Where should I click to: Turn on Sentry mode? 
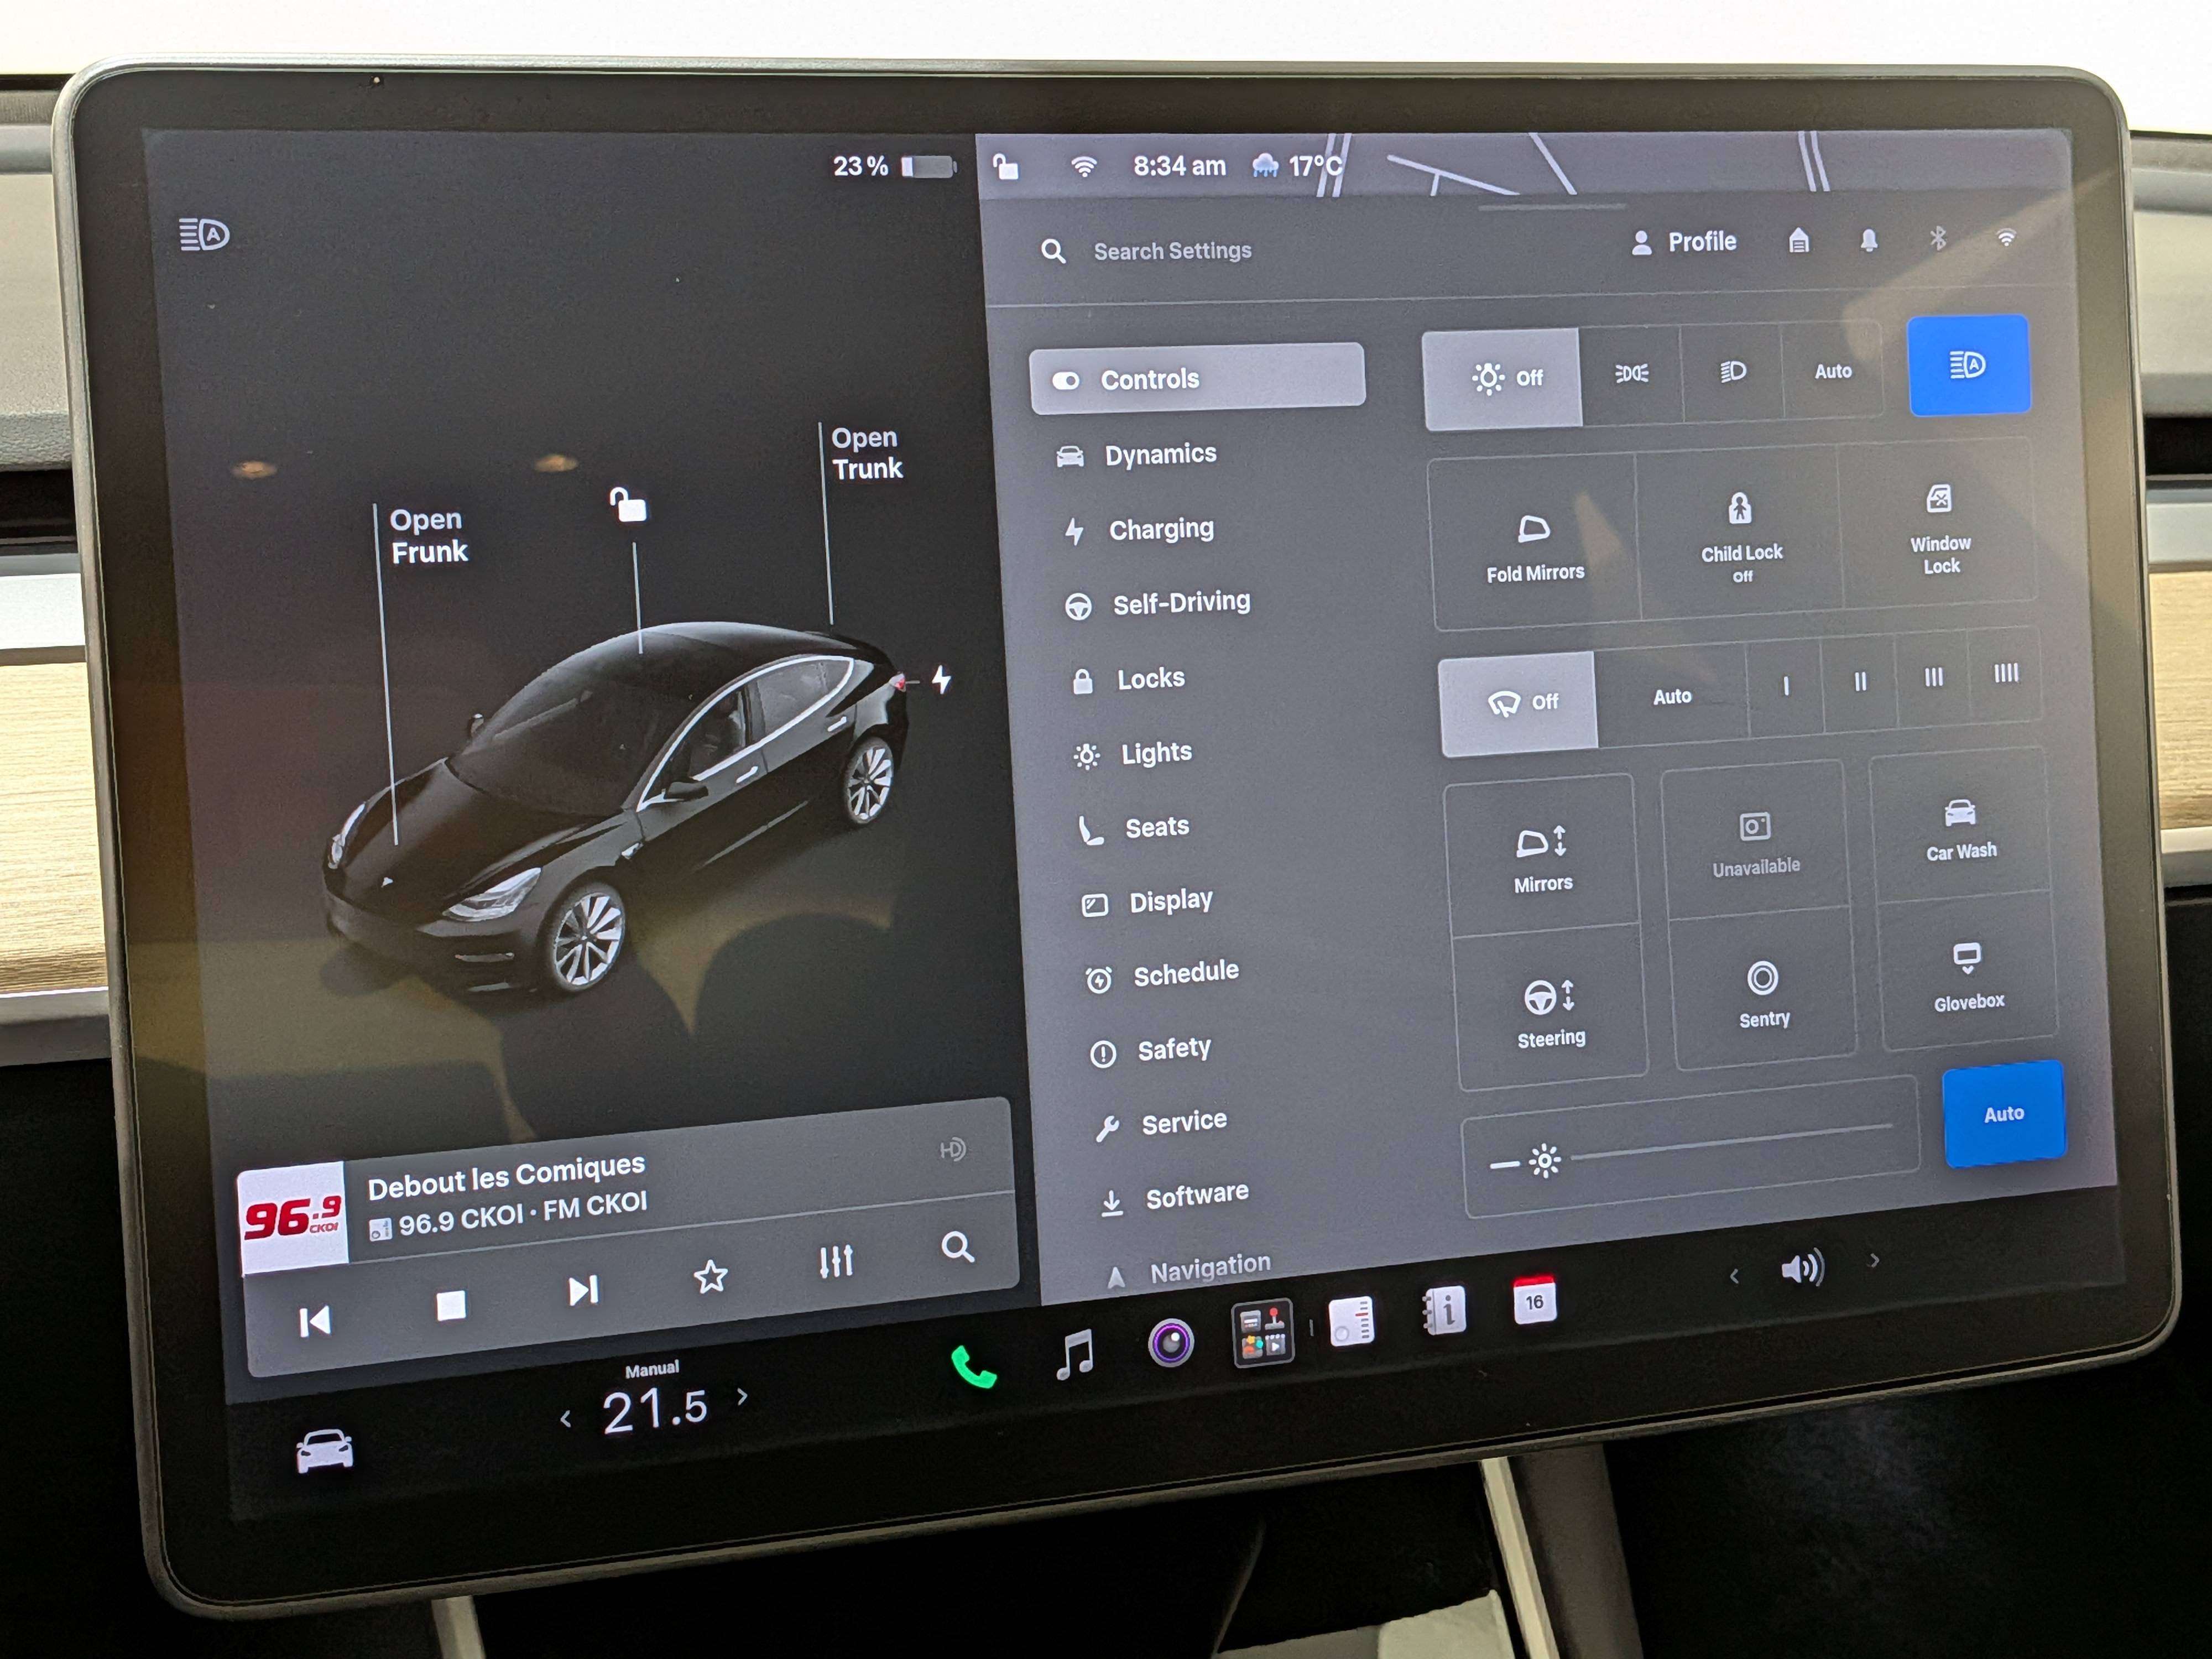tap(1763, 992)
